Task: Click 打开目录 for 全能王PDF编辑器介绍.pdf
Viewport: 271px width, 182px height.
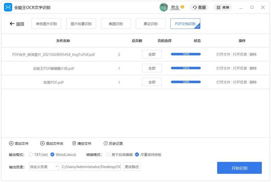Action: coord(240,68)
